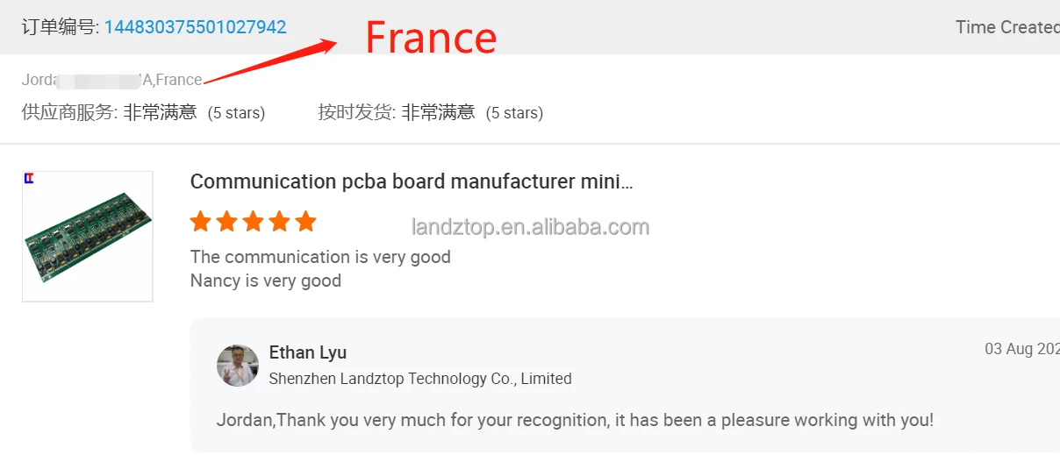Click the first orange rating star
Image resolution: width=1060 pixels, height=455 pixels.
[x=201, y=221]
